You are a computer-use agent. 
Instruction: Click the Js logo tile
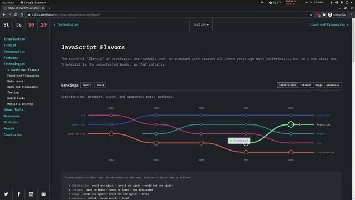[x=18, y=24]
